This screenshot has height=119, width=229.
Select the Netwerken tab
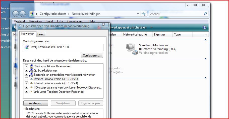pos(28,34)
